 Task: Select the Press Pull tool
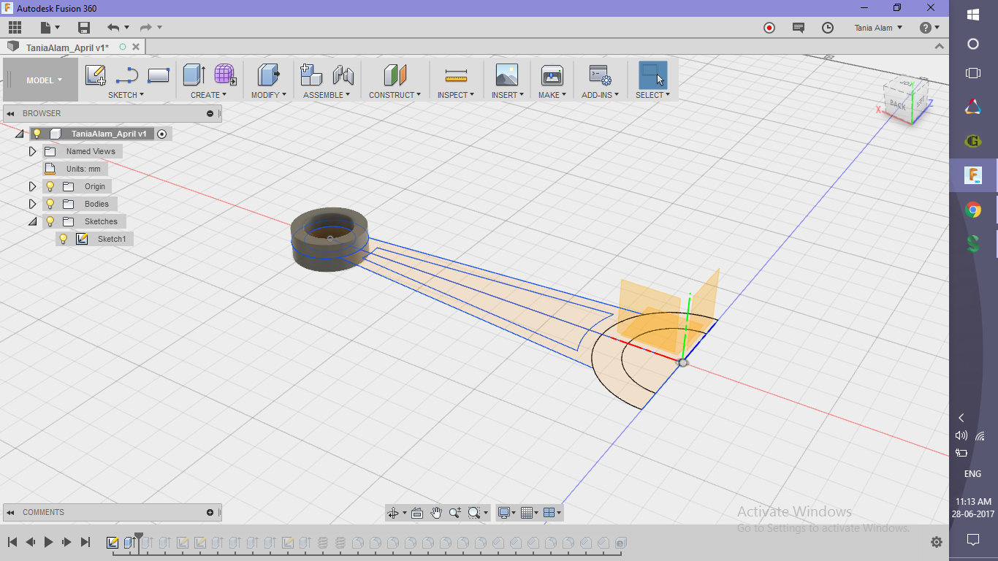(269, 75)
